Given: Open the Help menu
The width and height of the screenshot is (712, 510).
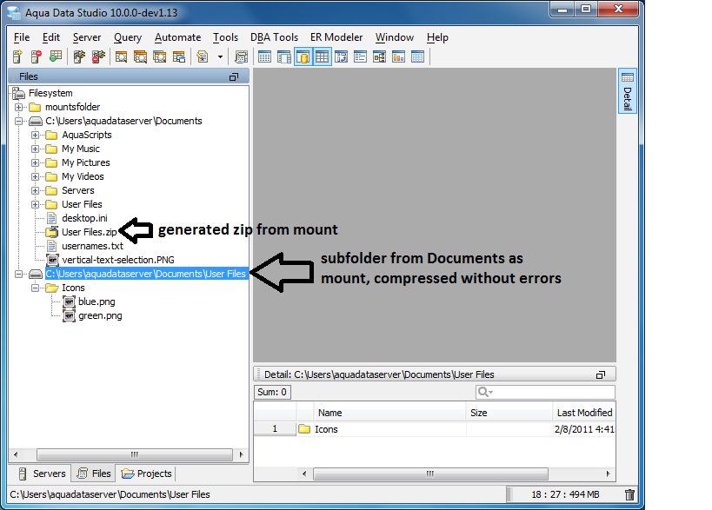Looking at the screenshot, I should point(437,37).
